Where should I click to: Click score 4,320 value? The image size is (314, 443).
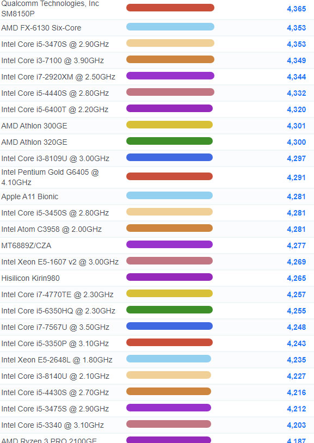tap(297, 109)
